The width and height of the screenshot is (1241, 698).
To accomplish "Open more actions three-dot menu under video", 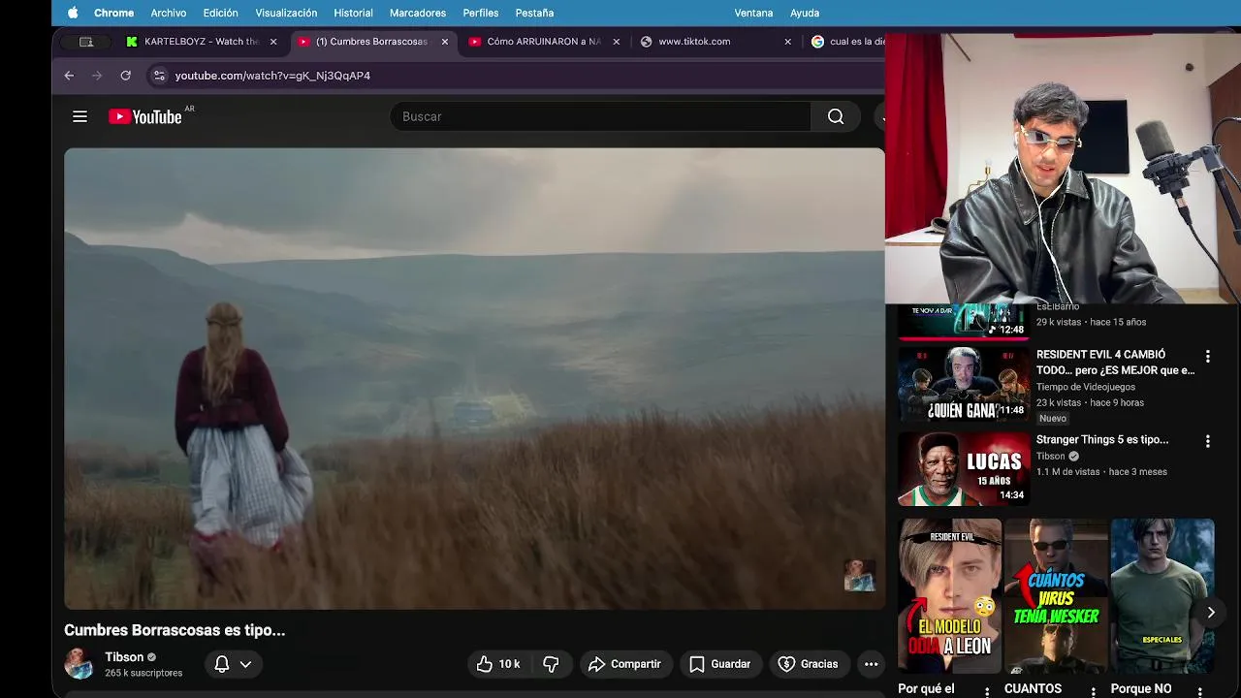I will [871, 664].
